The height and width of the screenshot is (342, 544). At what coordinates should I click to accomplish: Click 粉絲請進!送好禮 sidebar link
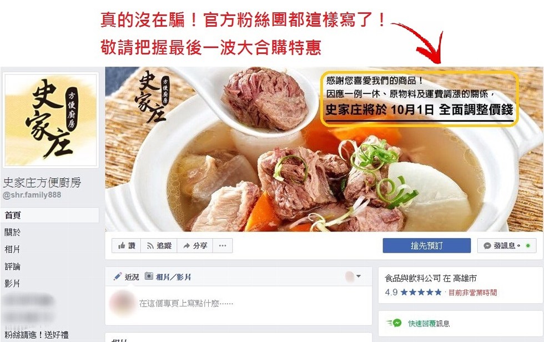(x=37, y=335)
